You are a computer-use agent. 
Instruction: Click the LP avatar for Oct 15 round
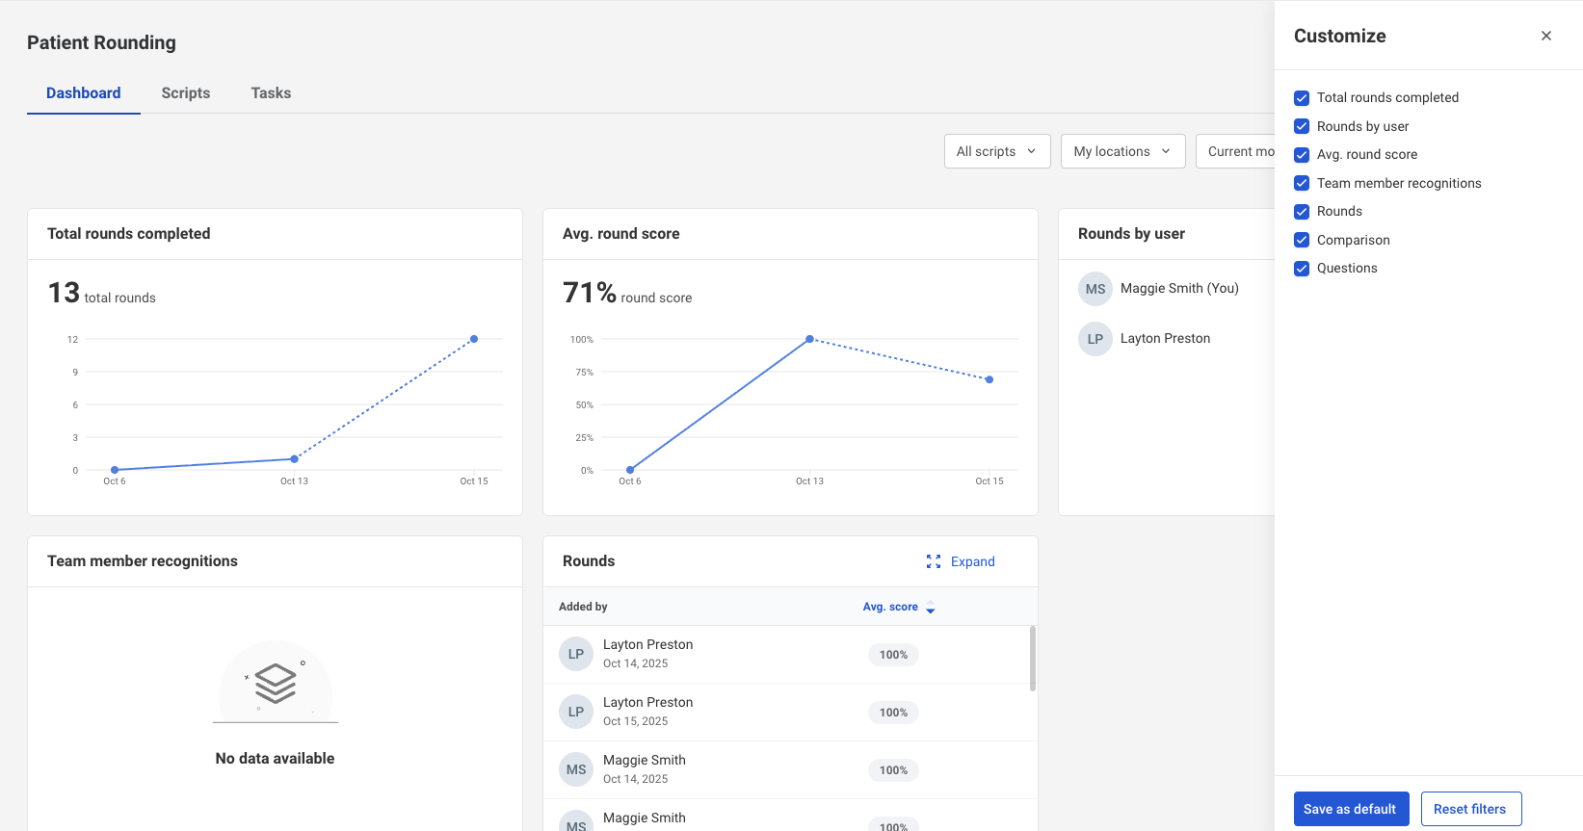point(575,713)
